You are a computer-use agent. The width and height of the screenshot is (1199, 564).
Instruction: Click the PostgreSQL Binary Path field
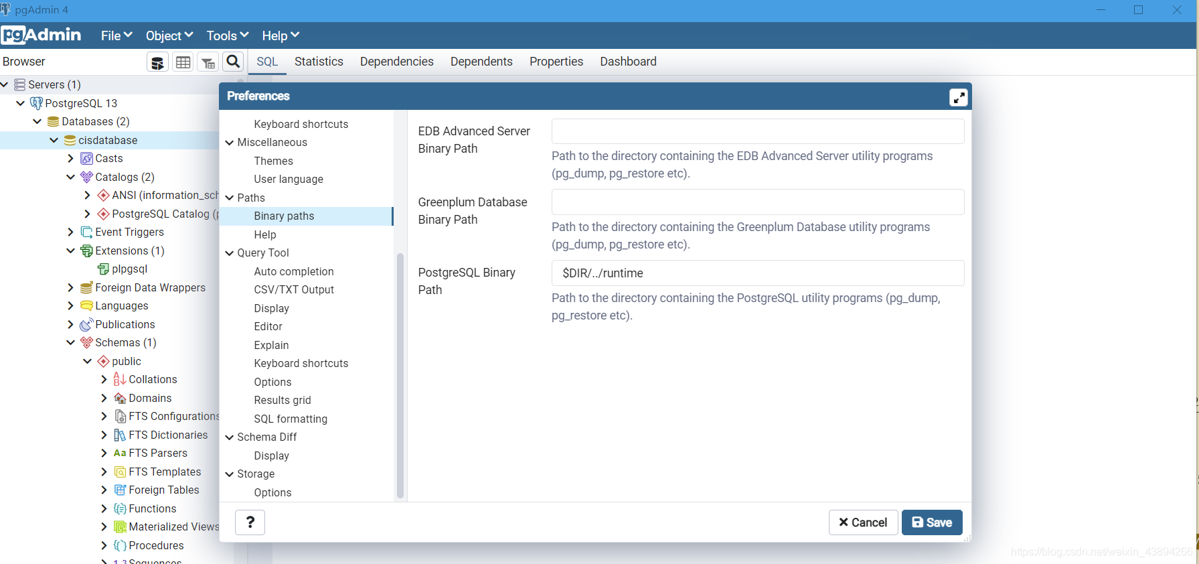(x=758, y=273)
